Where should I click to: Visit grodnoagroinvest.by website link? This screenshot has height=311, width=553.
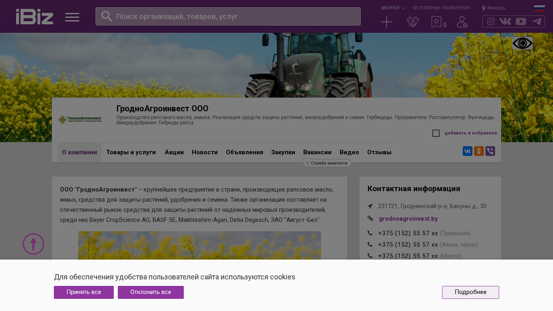[x=408, y=219]
